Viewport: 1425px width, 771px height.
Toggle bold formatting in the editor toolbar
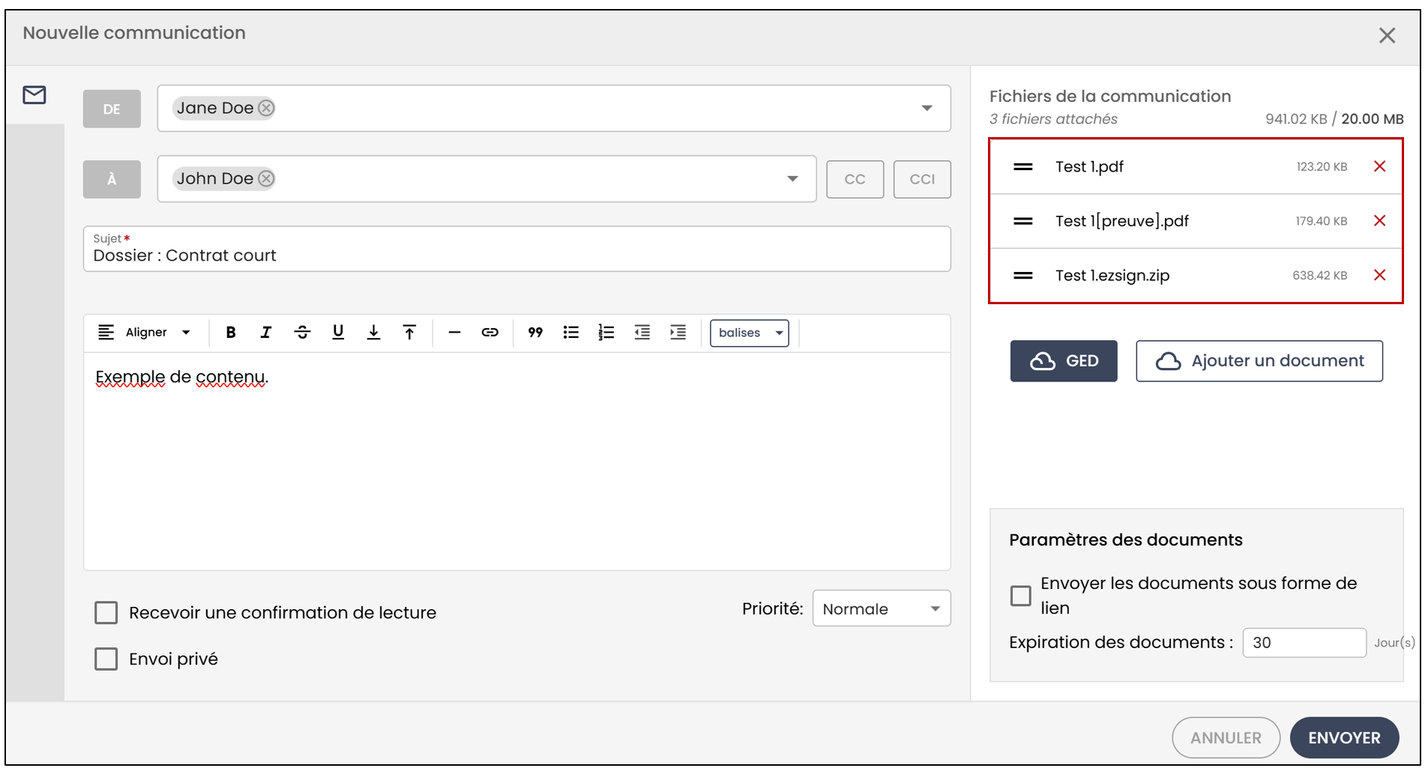tap(231, 333)
